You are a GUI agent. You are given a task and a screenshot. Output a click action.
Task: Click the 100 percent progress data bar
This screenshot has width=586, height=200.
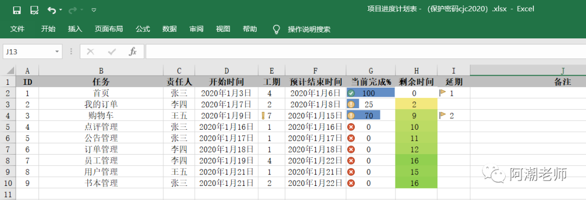click(x=371, y=93)
